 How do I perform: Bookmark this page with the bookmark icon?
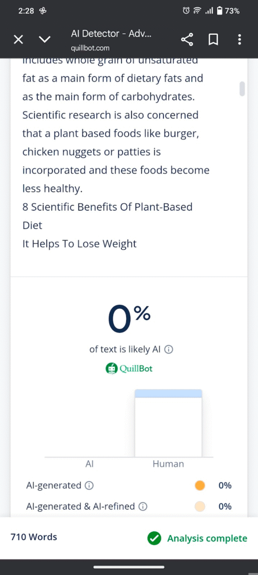click(x=213, y=40)
